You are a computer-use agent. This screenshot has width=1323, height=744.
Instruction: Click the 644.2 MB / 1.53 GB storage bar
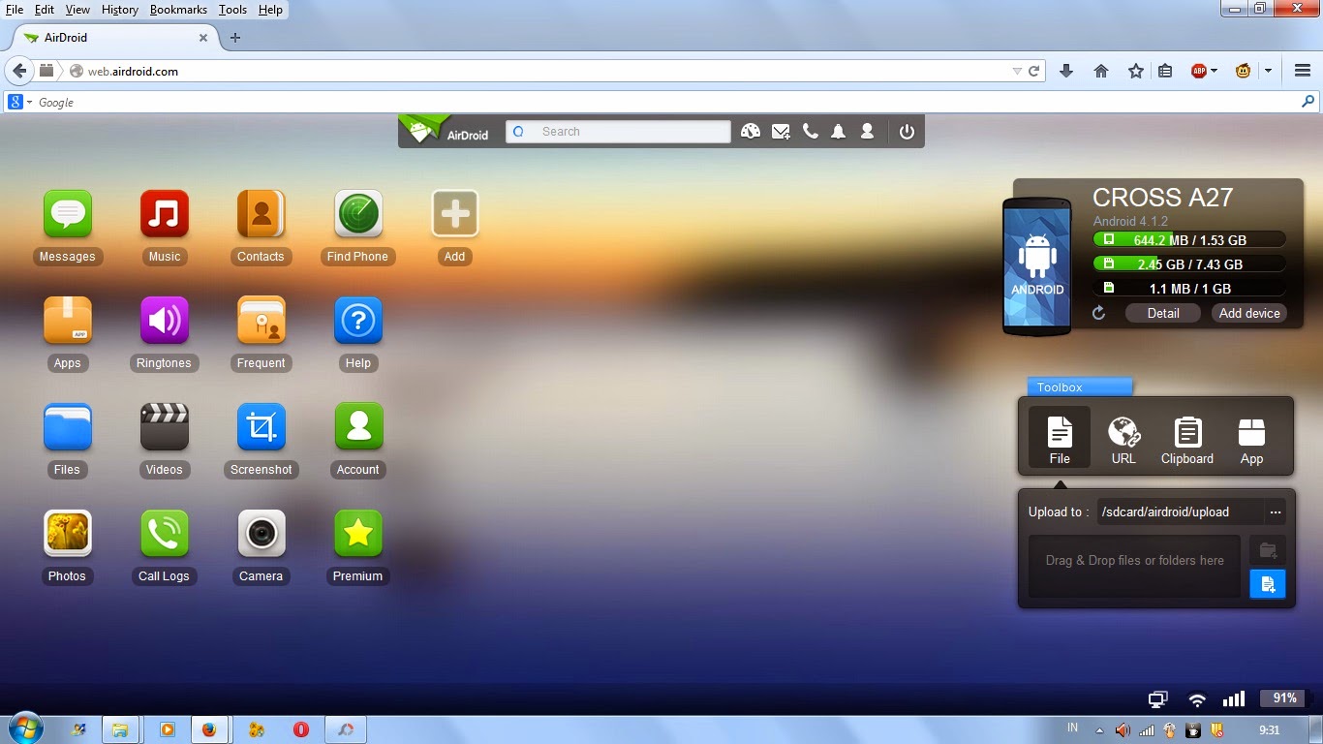click(1189, 239)
